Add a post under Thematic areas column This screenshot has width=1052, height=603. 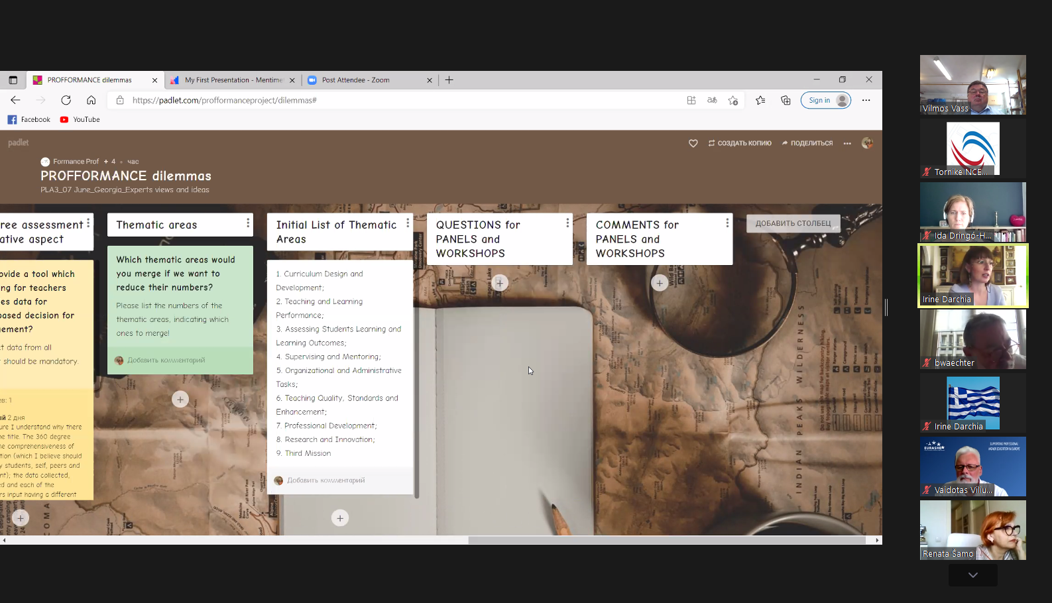click(180, 399)
